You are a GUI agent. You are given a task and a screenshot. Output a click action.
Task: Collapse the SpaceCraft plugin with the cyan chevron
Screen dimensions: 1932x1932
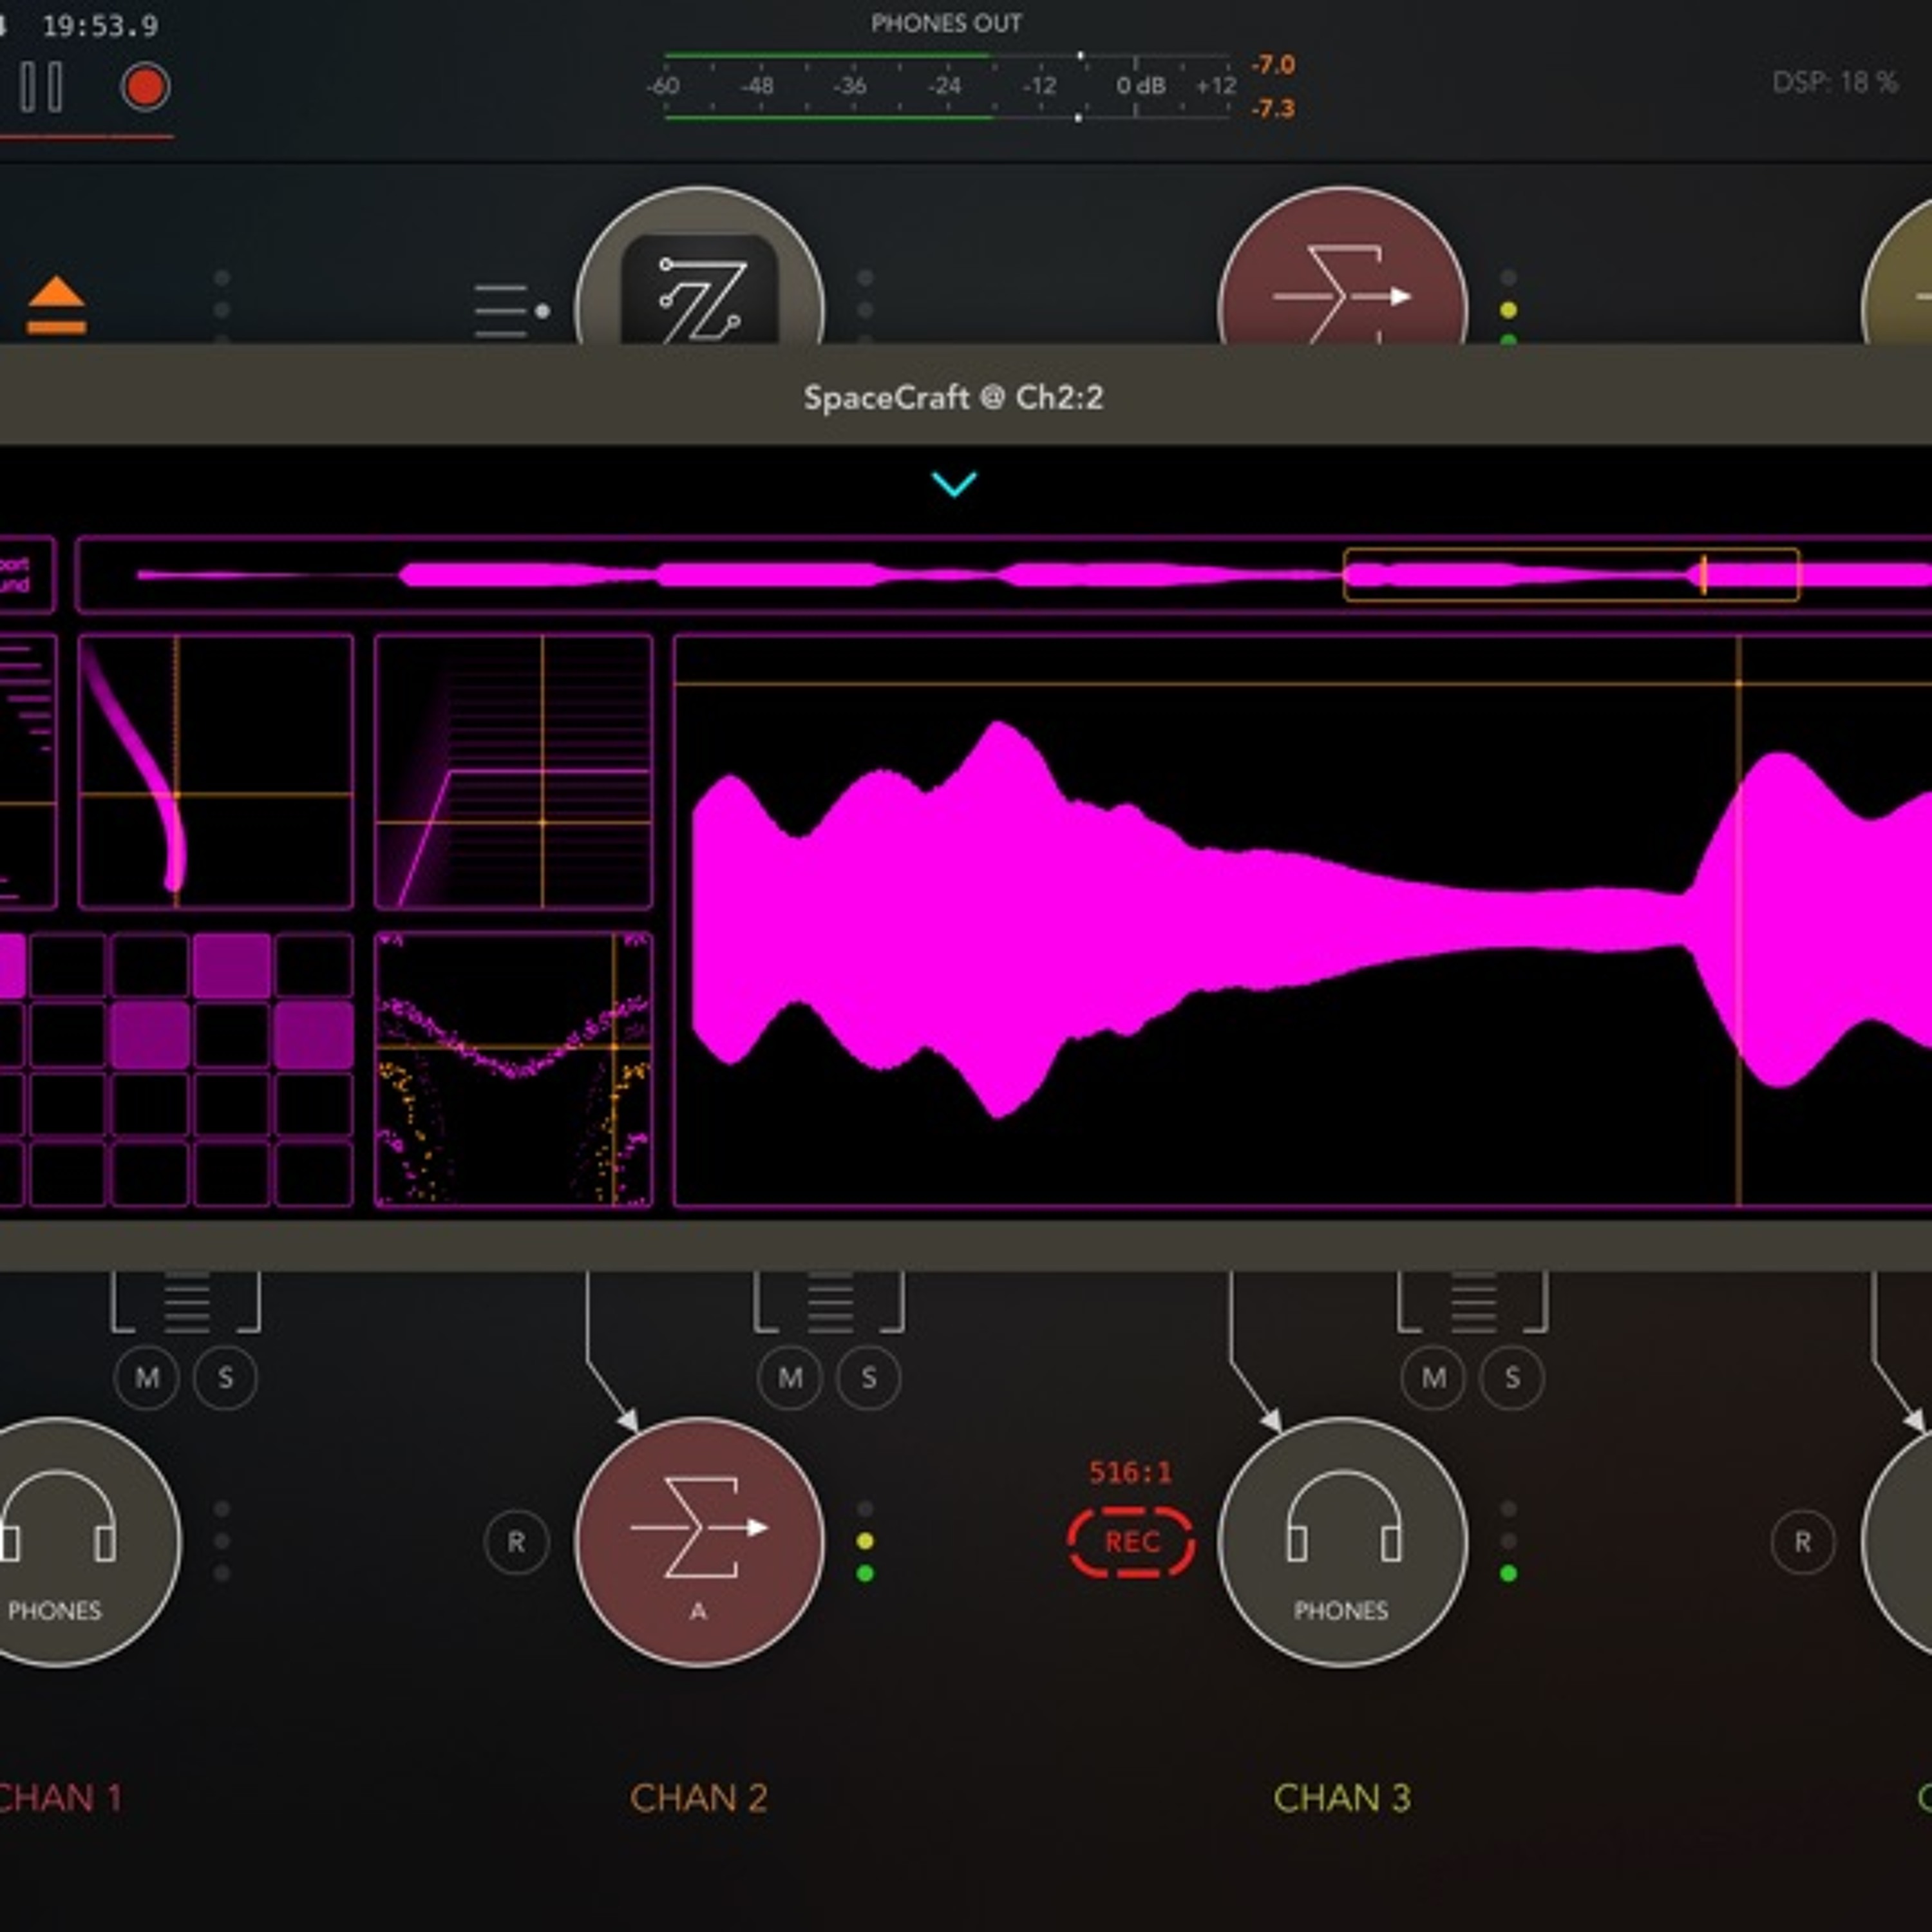coord(954,484)
